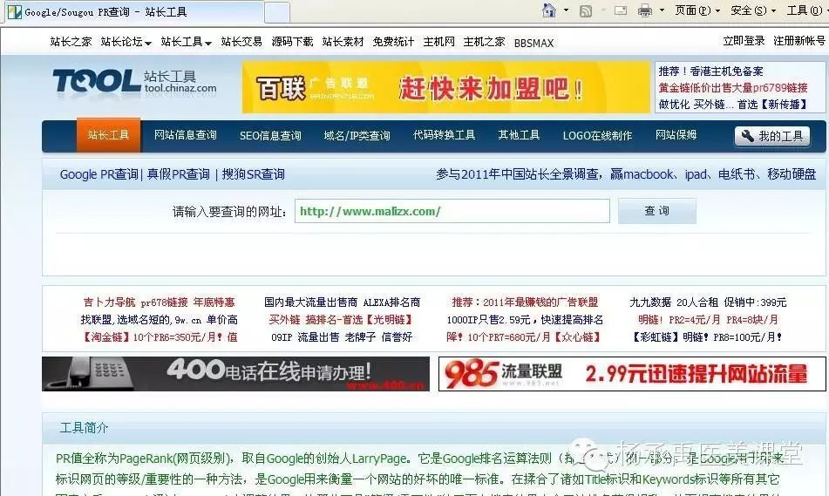Open the Home icon dropdown arrow
This screenshot has height=496, width=829.
[x=567, y=10]
